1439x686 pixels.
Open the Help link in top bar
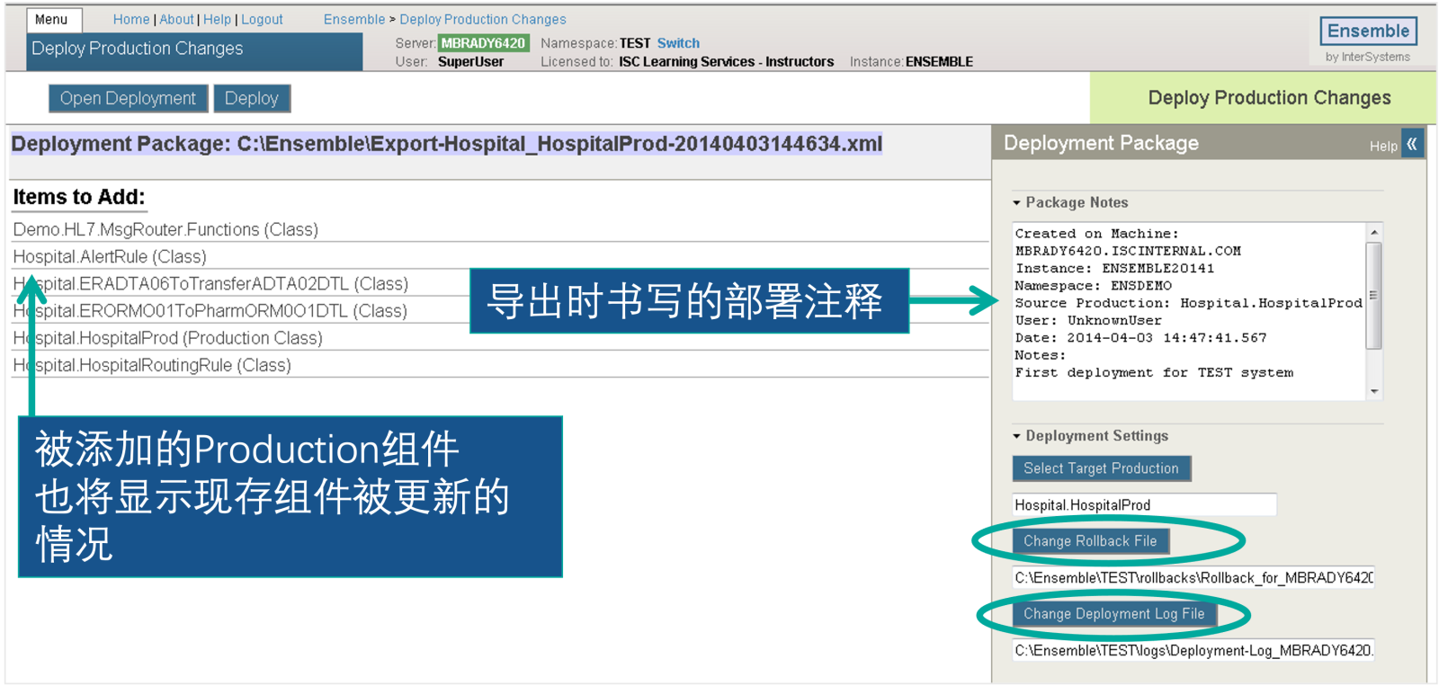pos(217,19)
